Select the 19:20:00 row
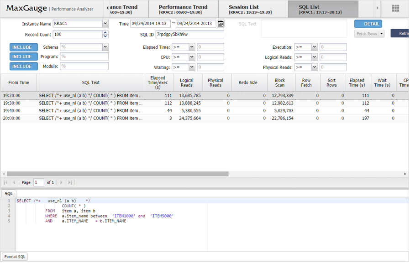 pos(205,96)
